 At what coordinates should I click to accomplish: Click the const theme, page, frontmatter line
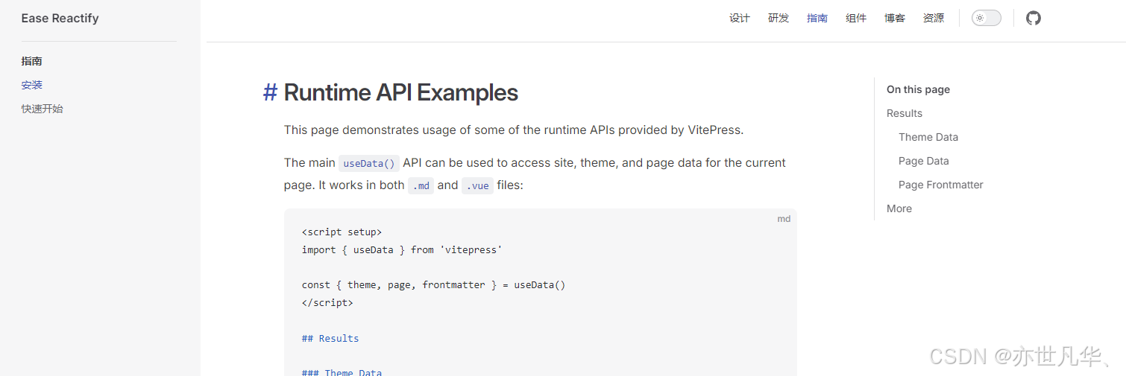[x=434, y=285]
